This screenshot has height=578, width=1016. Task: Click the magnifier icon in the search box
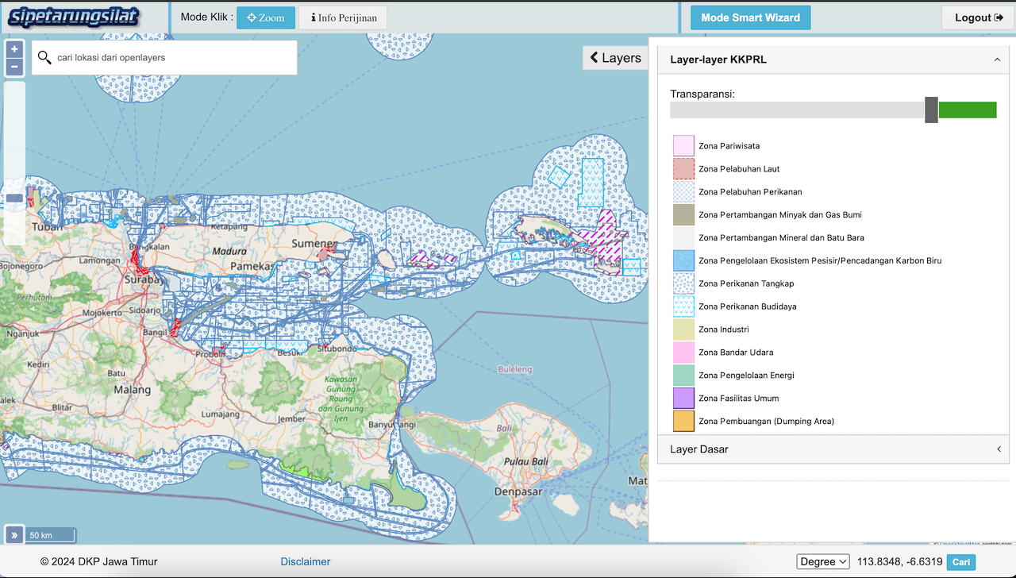tap(44, 57)
